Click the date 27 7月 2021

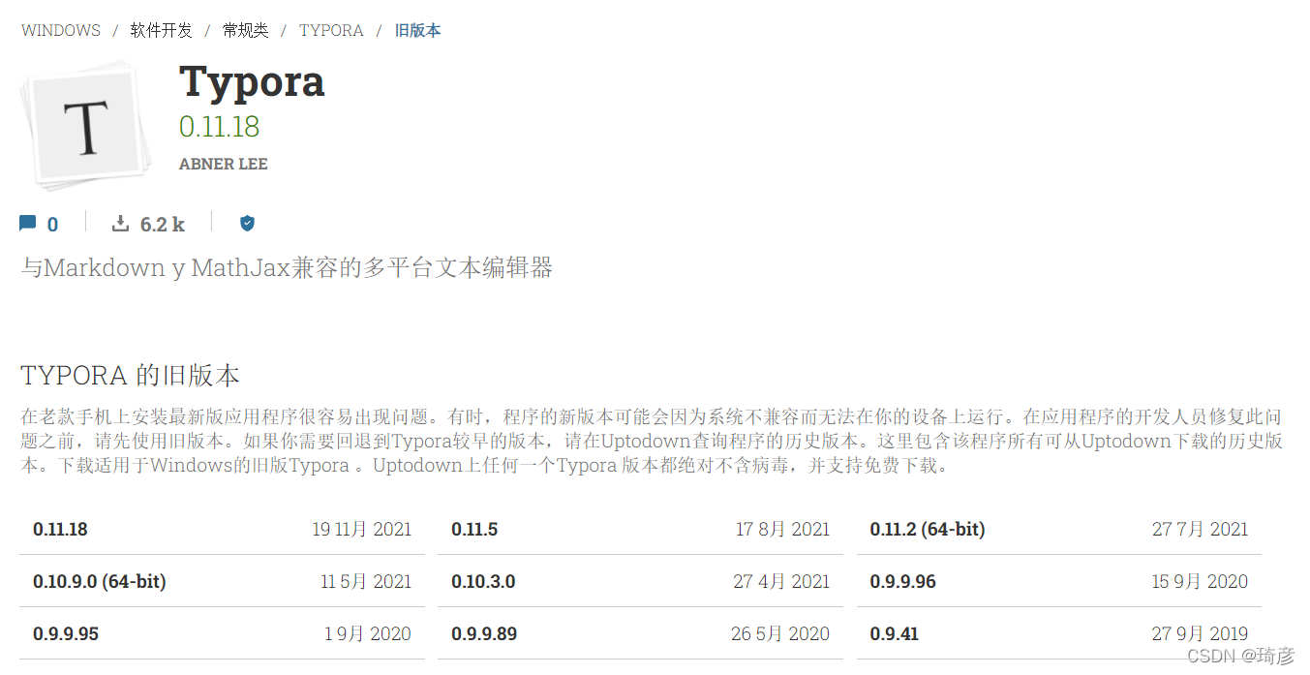[x=1201, y=529]
